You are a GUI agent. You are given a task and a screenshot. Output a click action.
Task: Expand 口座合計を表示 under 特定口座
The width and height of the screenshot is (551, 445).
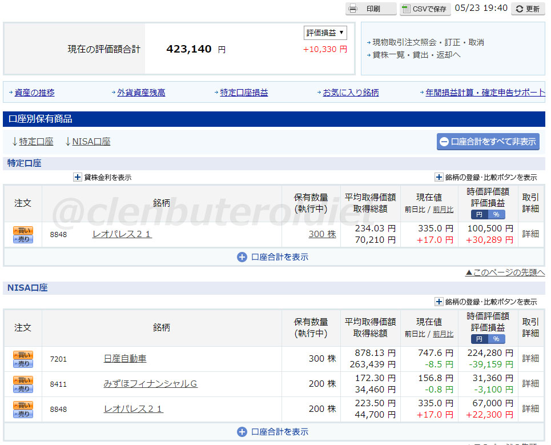273,257
